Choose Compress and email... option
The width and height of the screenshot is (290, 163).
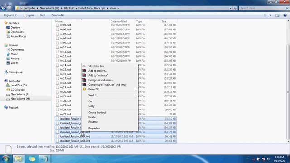click(110, 80)
